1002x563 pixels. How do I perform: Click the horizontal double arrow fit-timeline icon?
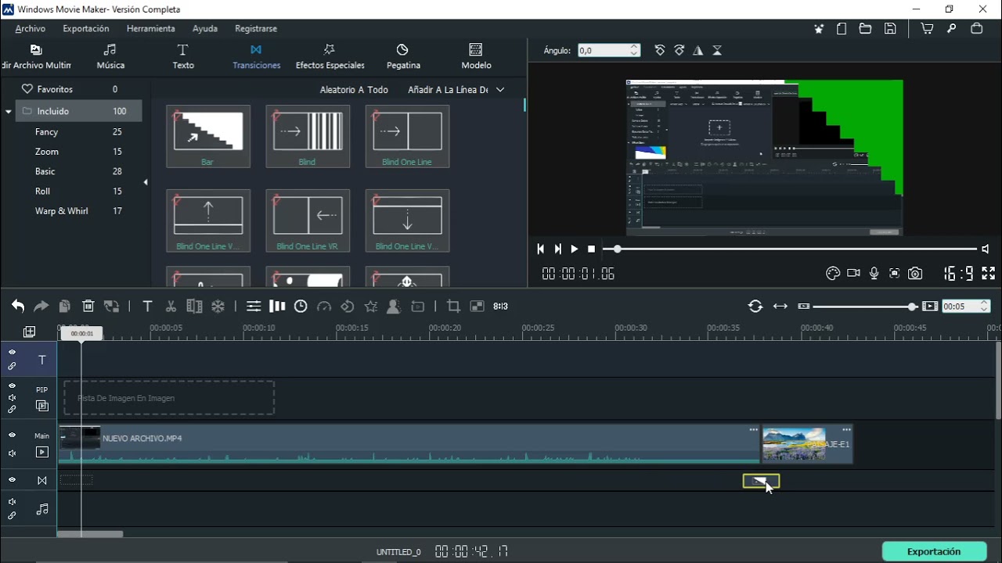click(780, 307)
